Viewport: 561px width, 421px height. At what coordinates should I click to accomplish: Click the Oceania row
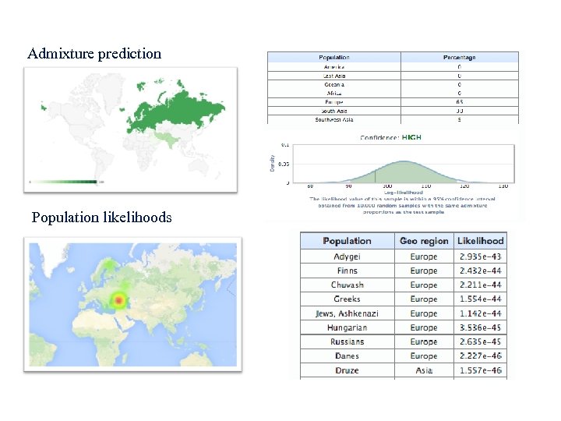click(x=393, y=84)
